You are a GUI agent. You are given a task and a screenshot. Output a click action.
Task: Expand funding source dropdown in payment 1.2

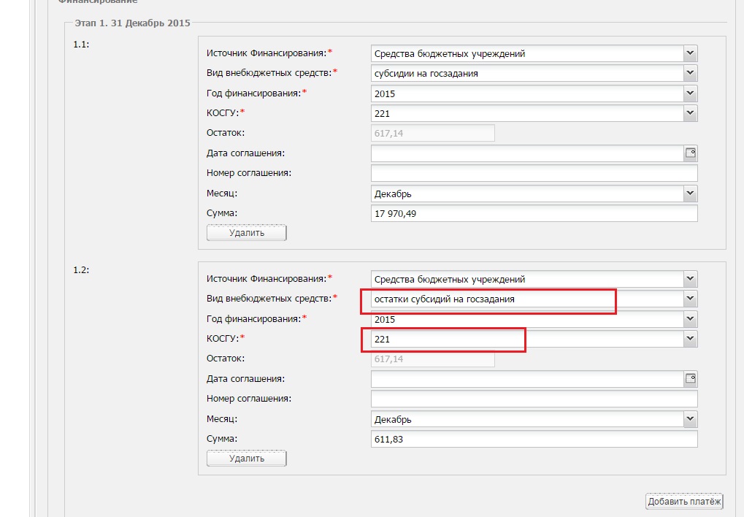[690, 279]
